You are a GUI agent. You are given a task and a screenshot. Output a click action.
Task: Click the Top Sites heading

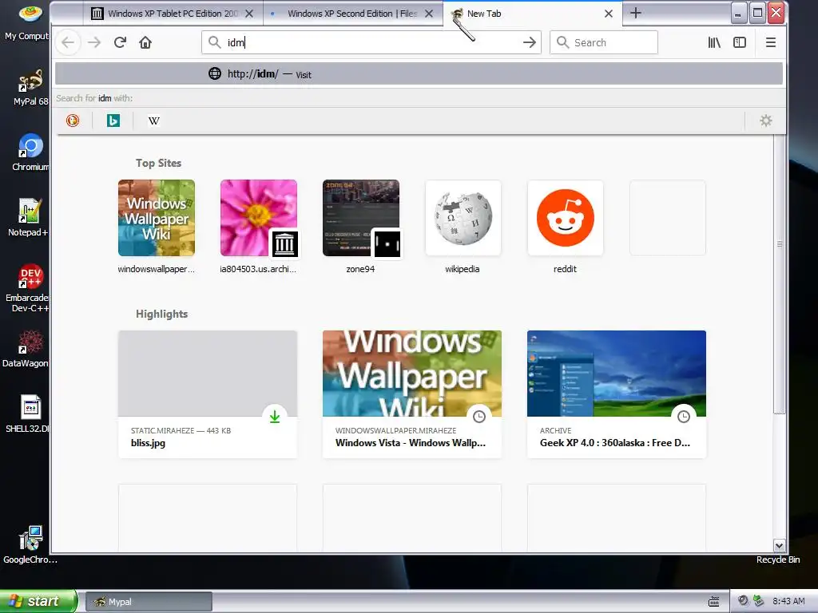159,163
